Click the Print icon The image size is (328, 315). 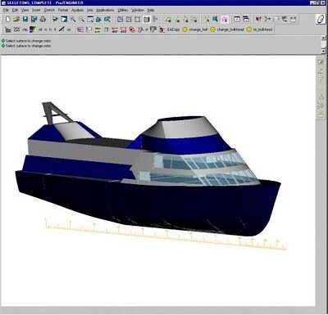click(x=43, y=20)
